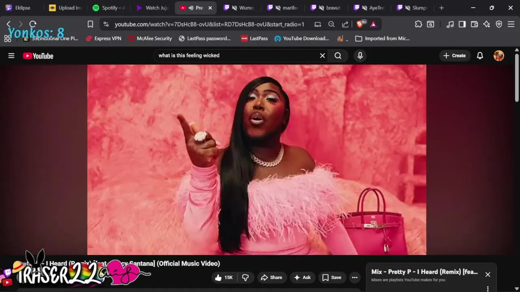
Task: Go forward in browser history
Action: pos(21,24)
